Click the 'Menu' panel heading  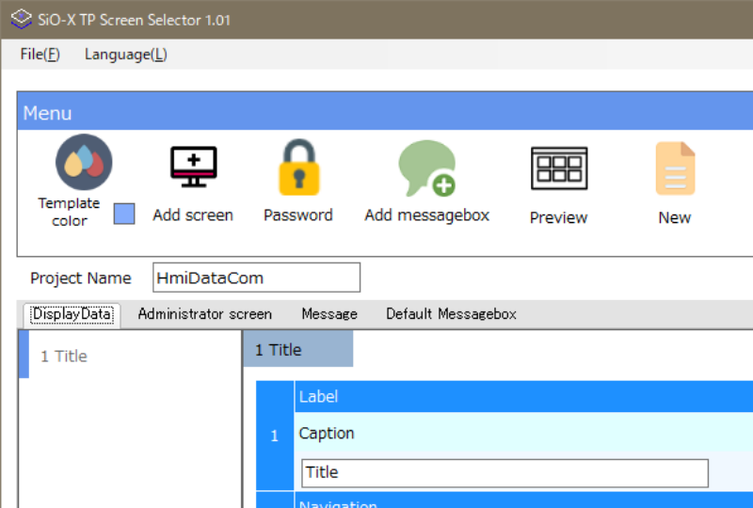[x=48, y=113]
